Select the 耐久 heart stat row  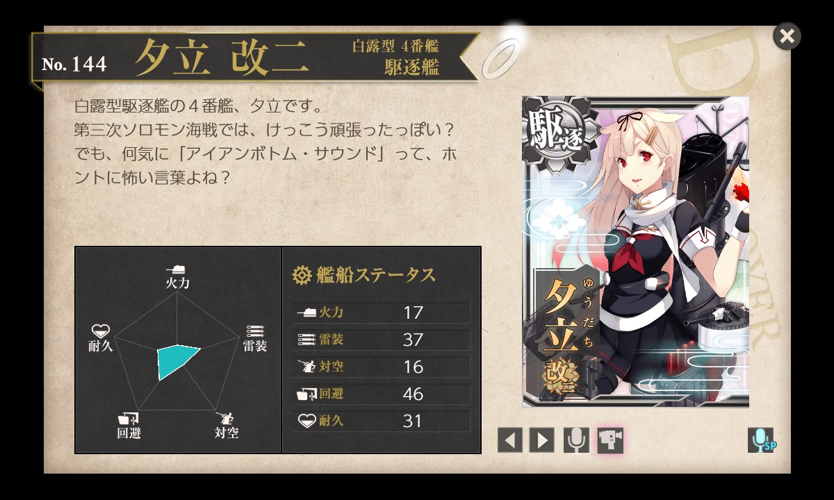click(x=382, y=421)
